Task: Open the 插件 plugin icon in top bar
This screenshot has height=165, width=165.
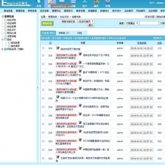Action: 96,2
